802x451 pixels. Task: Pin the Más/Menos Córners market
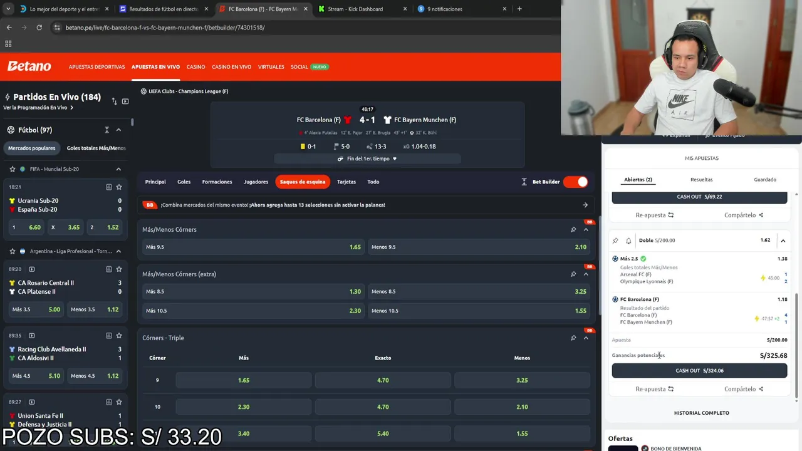point(573,229)
